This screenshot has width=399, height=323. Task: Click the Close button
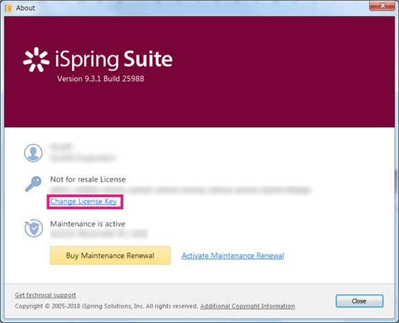pyautogui.click(x=360, y=301)
